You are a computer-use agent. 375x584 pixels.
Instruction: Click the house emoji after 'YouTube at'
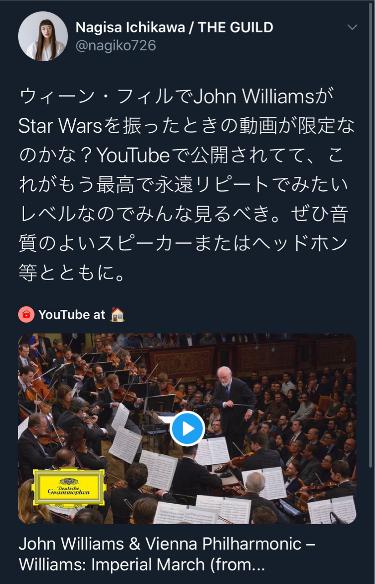click(118, 315)
